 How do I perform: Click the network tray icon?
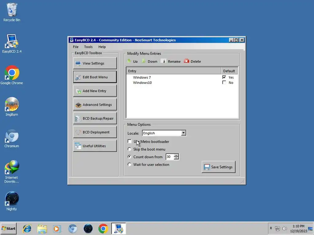(x=277, y=228)
